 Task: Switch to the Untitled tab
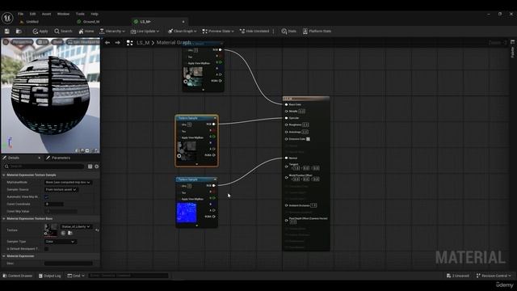pyautogui.click(x=32, y=22)
